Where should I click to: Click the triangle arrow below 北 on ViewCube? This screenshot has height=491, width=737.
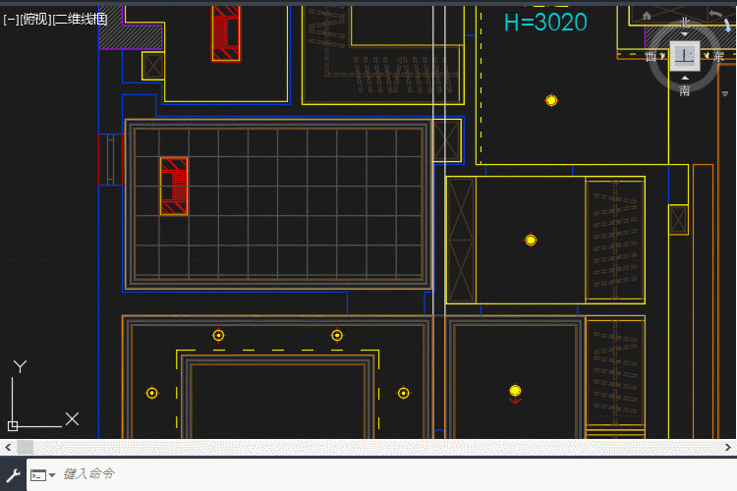(x=685, y=34)
